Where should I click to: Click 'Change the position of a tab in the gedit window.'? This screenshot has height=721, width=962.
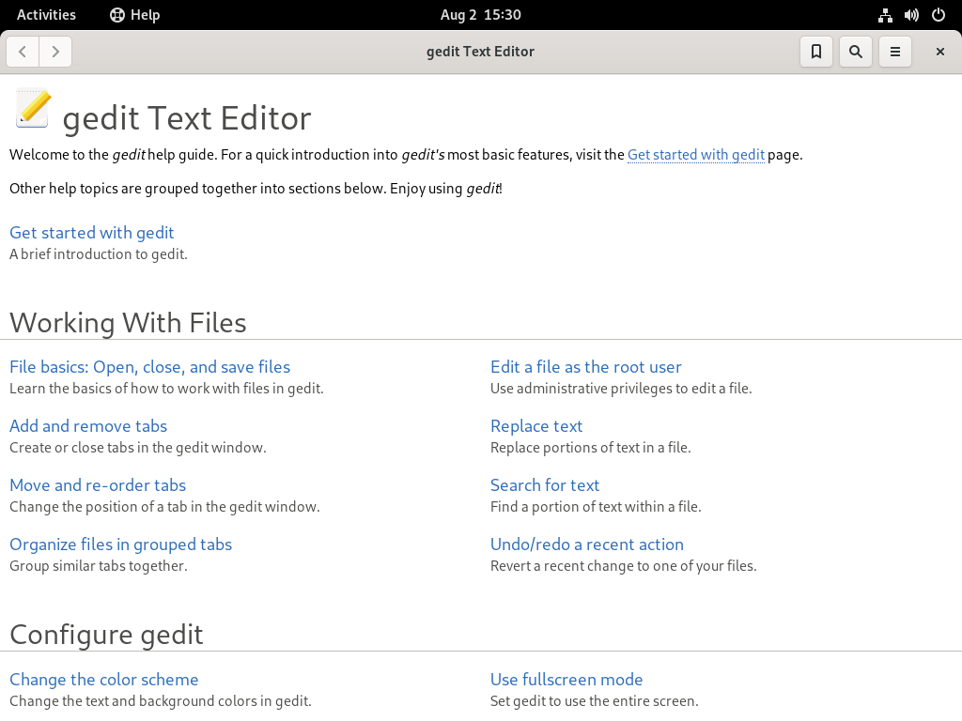pyautogui.click(x=164, y=507)
